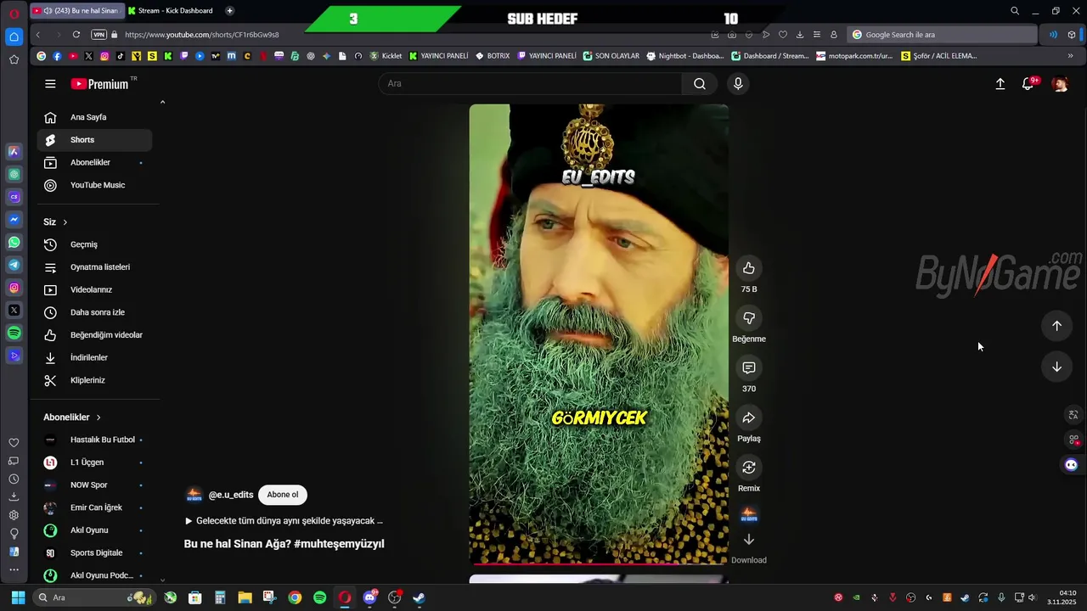Open Beğendiğim videolar

click(x=94, y=335)
